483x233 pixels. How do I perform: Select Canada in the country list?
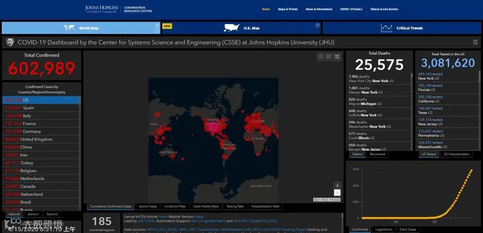41,187
